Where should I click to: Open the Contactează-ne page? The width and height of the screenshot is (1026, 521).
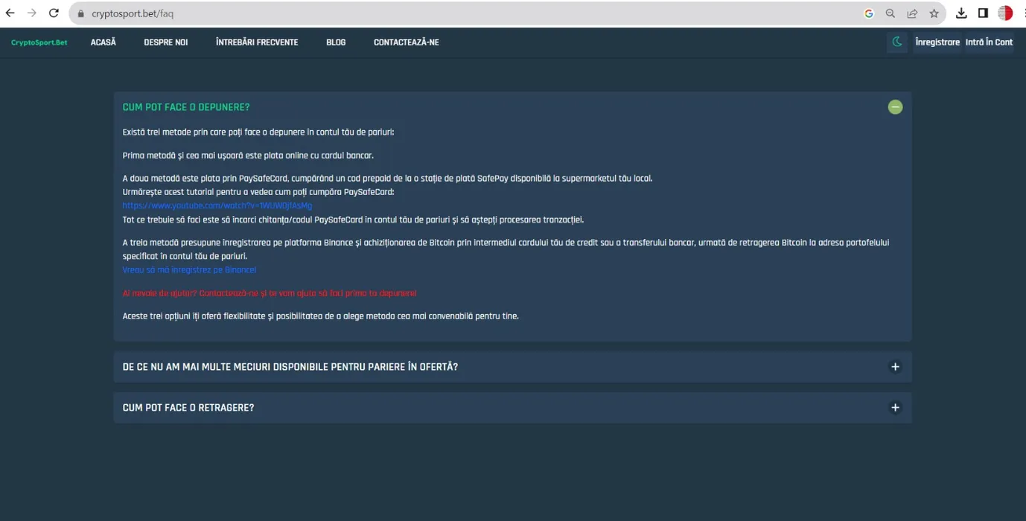pos(406,42)
